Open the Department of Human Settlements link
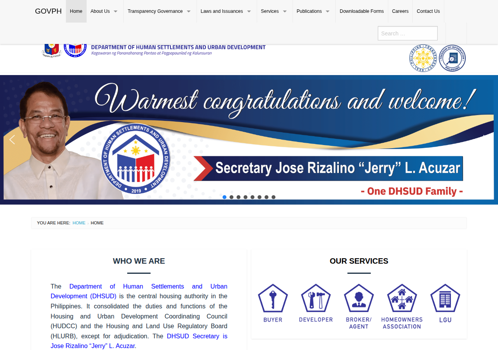The image size is (498, 350). (x=139, y=291)
